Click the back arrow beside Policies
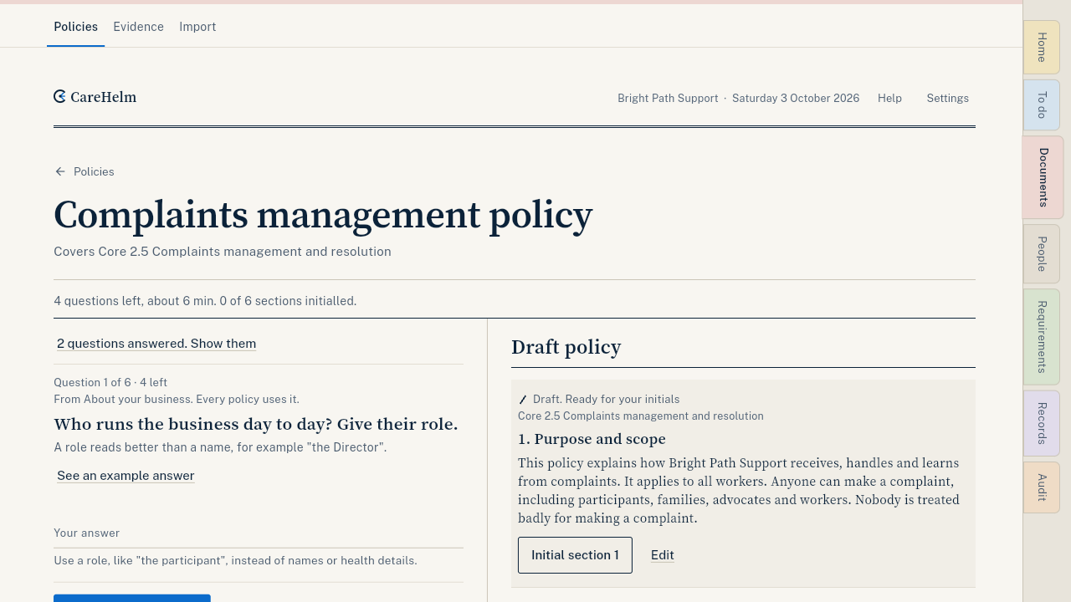This screenshot has height=602, width=1071. click(60, 171)
